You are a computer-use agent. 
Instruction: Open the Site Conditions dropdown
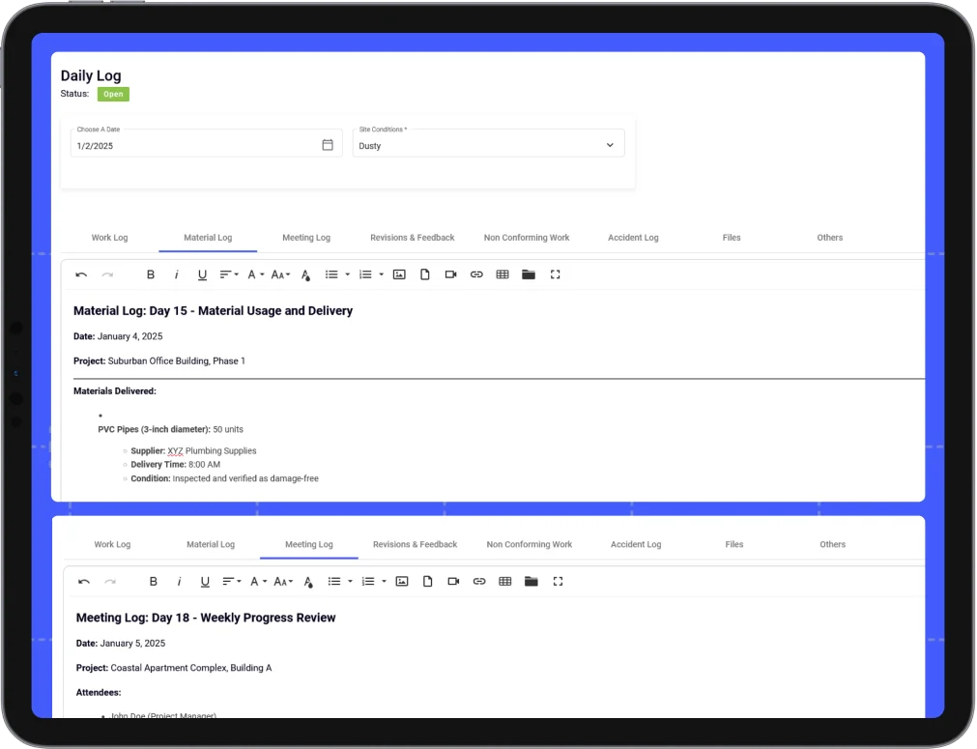click(489, 143)
